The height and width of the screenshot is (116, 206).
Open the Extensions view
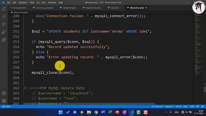[x=4, y=40]
